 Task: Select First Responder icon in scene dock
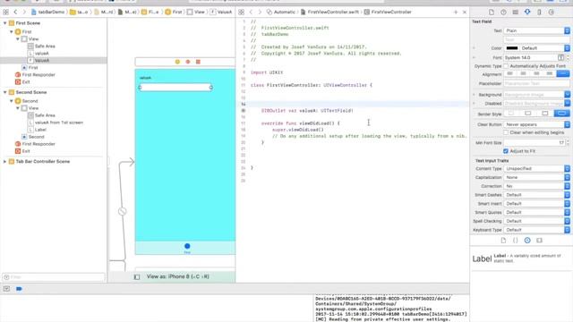(x=188, y=62)
